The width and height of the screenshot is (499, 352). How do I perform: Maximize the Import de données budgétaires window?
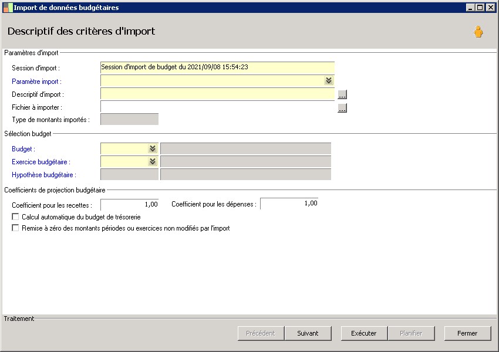pos(480,8)
